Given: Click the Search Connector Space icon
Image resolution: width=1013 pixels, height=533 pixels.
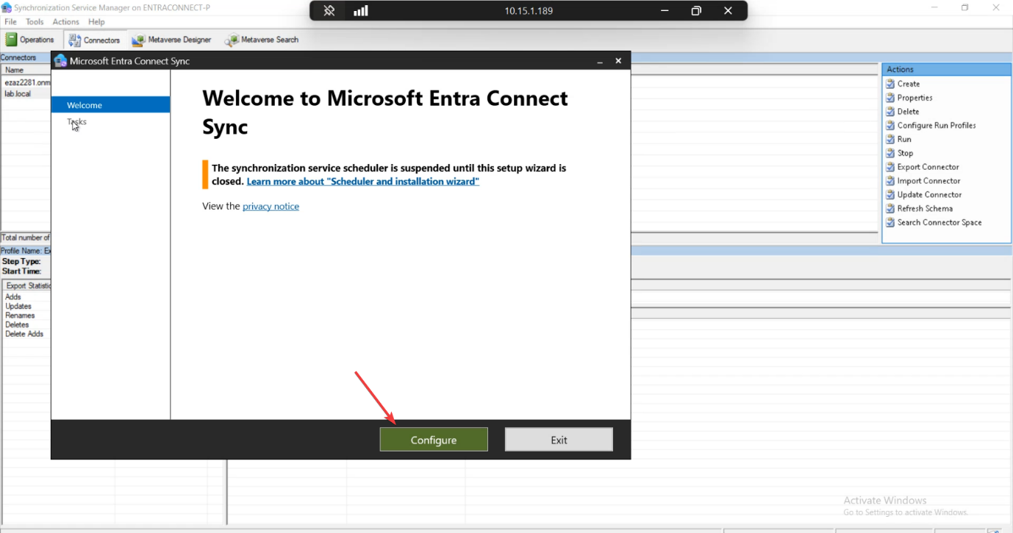Looking at the screenshot, I should (x=890, y=223).
